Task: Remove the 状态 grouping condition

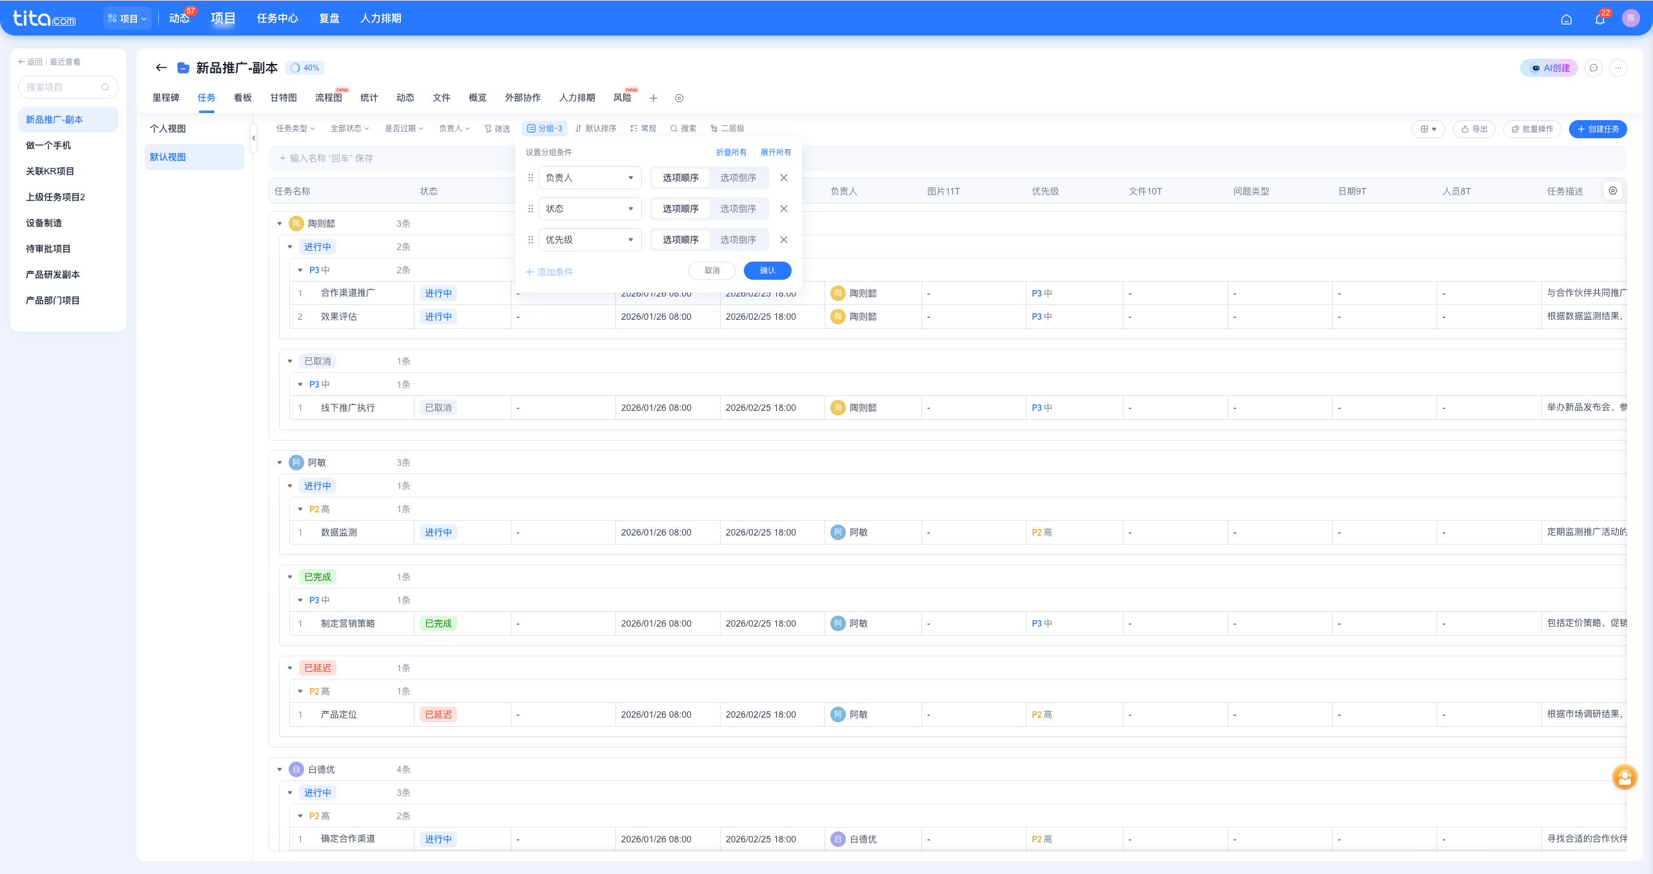Action: pyautogui.click(x=783, y=209)
